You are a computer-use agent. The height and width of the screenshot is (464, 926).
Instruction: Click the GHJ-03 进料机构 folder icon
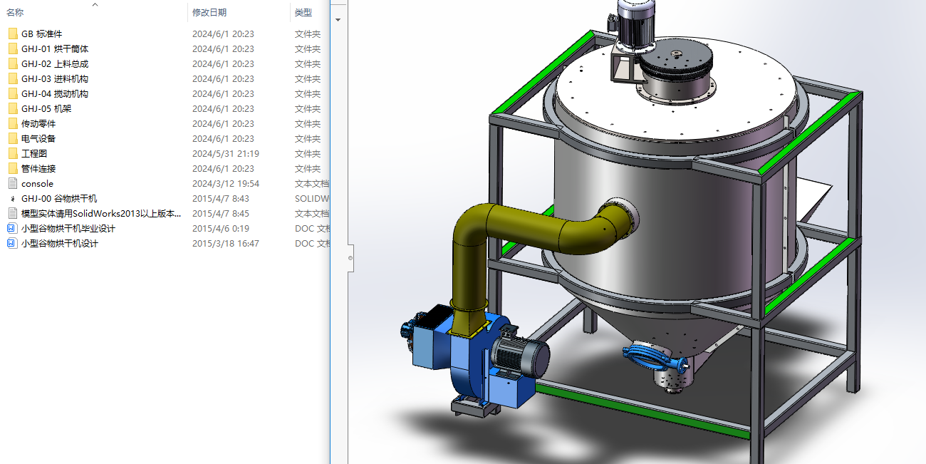(x=12, y=79)
